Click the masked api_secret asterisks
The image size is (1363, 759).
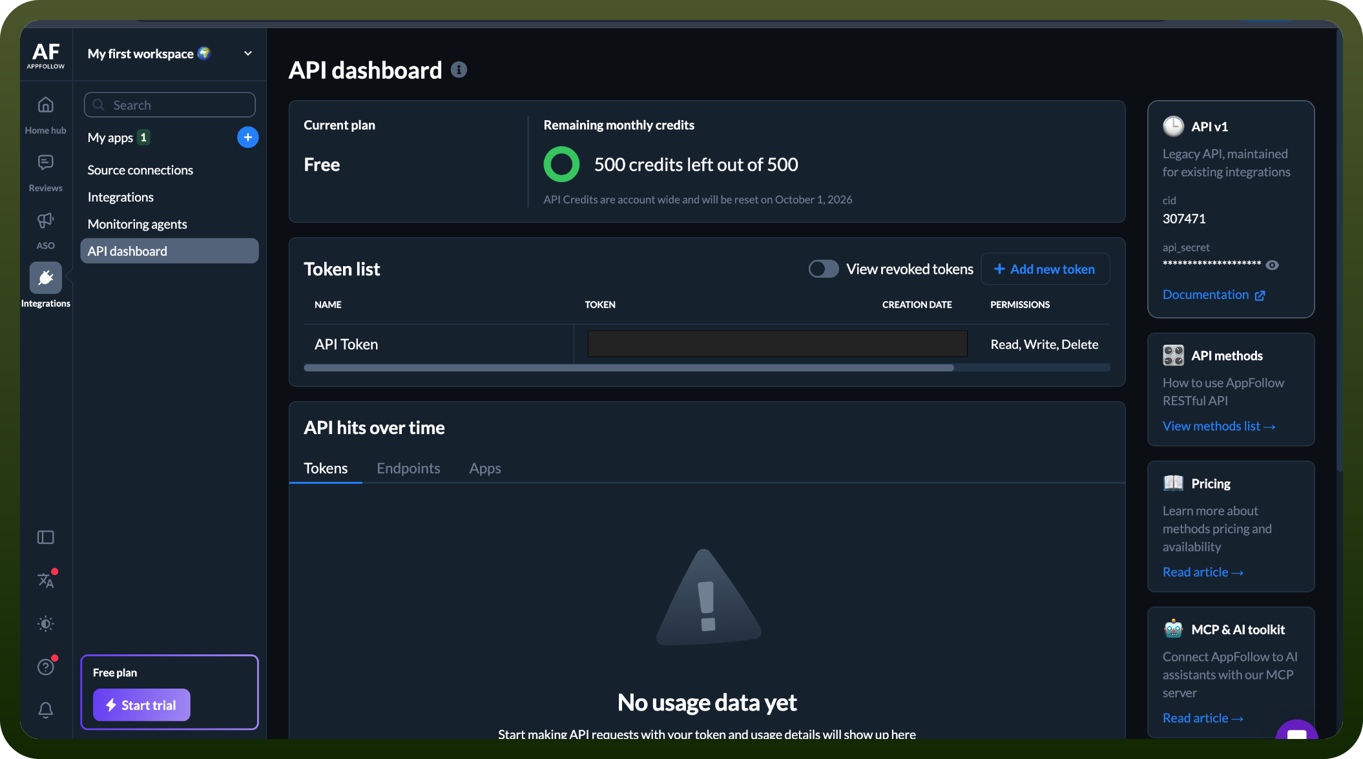click(x=1212, y=264)
